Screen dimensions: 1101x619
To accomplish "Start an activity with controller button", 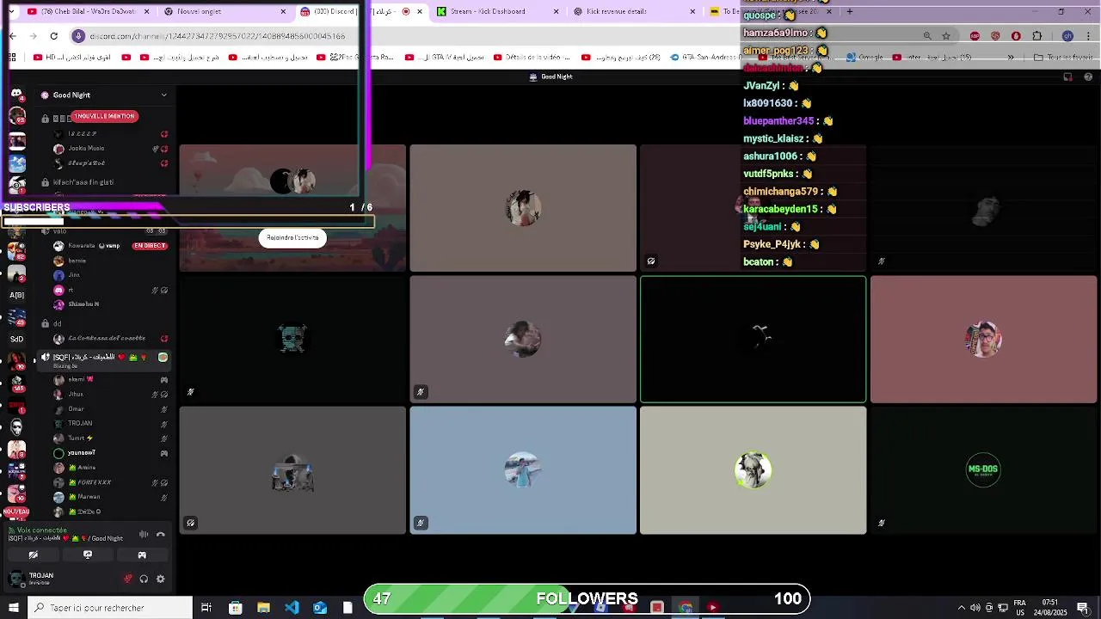I will (x=142, y=555).
